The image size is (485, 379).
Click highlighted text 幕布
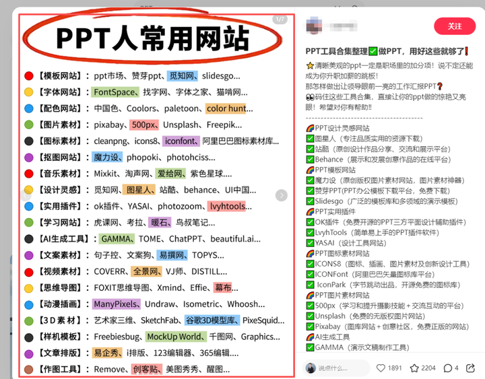click(x=222, y=288)
